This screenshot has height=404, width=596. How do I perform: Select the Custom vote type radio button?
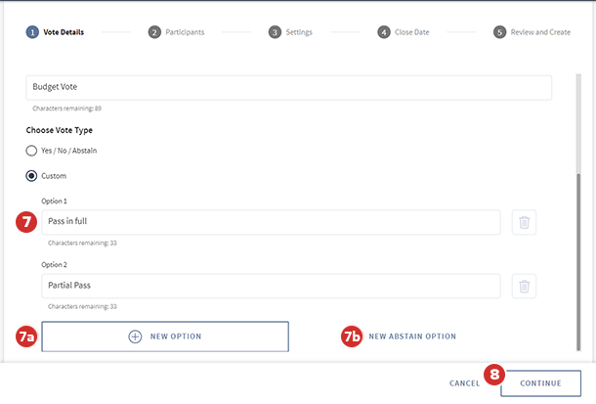coord(32,176)
